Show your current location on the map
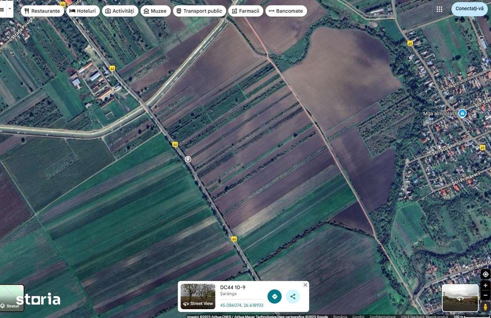The width and height of the screenshot is (491, 318). 485,274
